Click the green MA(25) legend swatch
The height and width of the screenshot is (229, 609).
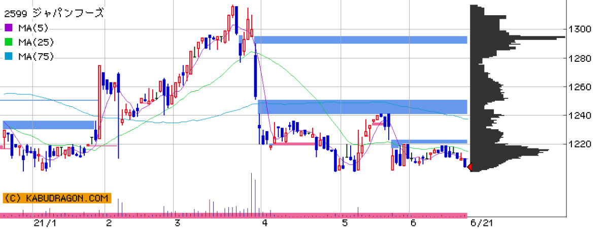point(8,42)
